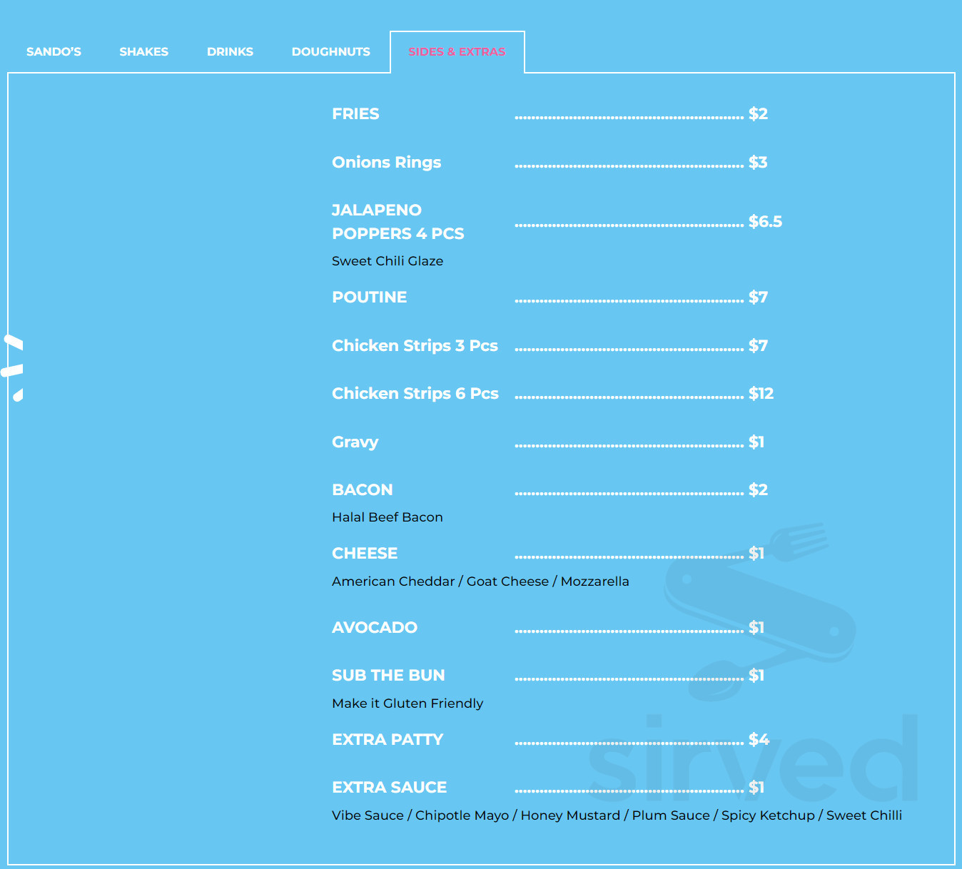
Task: Choose the Onions Rings item
Action: 386,163
